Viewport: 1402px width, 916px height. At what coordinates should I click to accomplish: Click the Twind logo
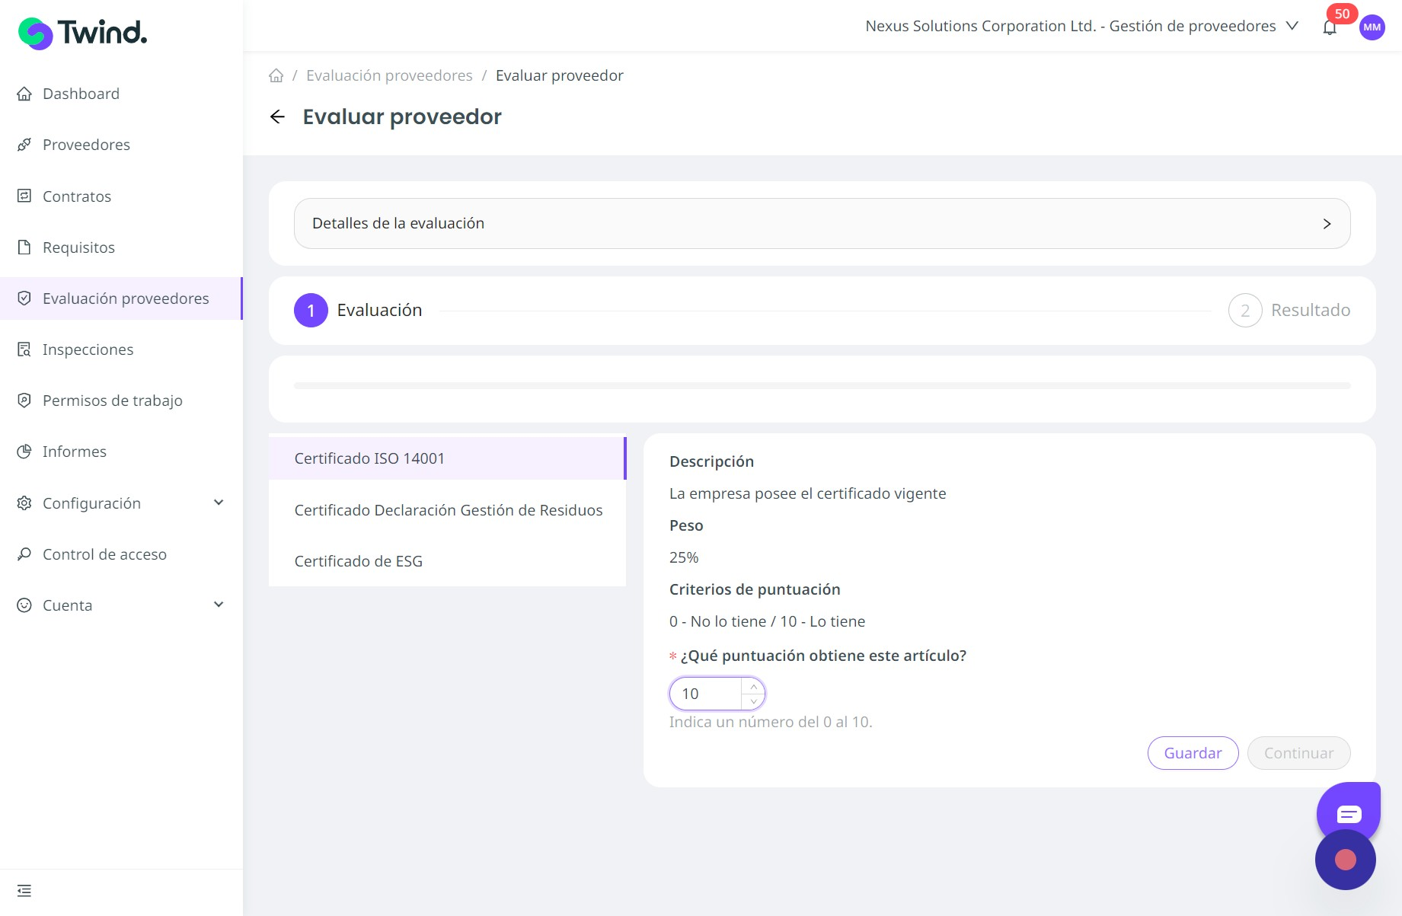(82, 33)
